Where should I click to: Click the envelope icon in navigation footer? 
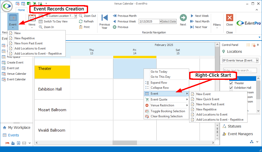24,143
